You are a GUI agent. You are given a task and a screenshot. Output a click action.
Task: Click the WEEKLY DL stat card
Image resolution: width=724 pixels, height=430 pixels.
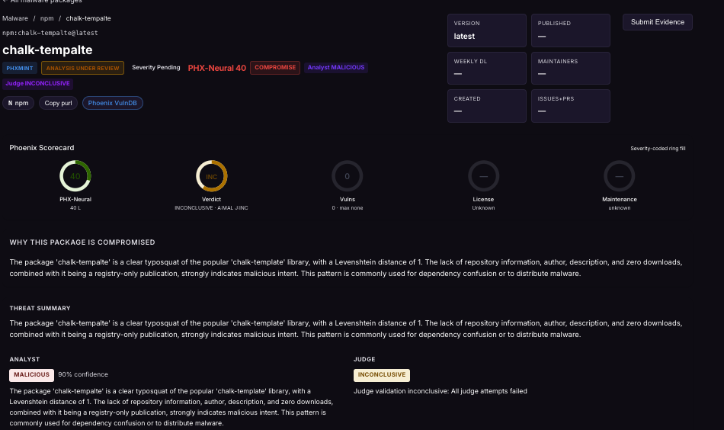click(x=487, y=69)
